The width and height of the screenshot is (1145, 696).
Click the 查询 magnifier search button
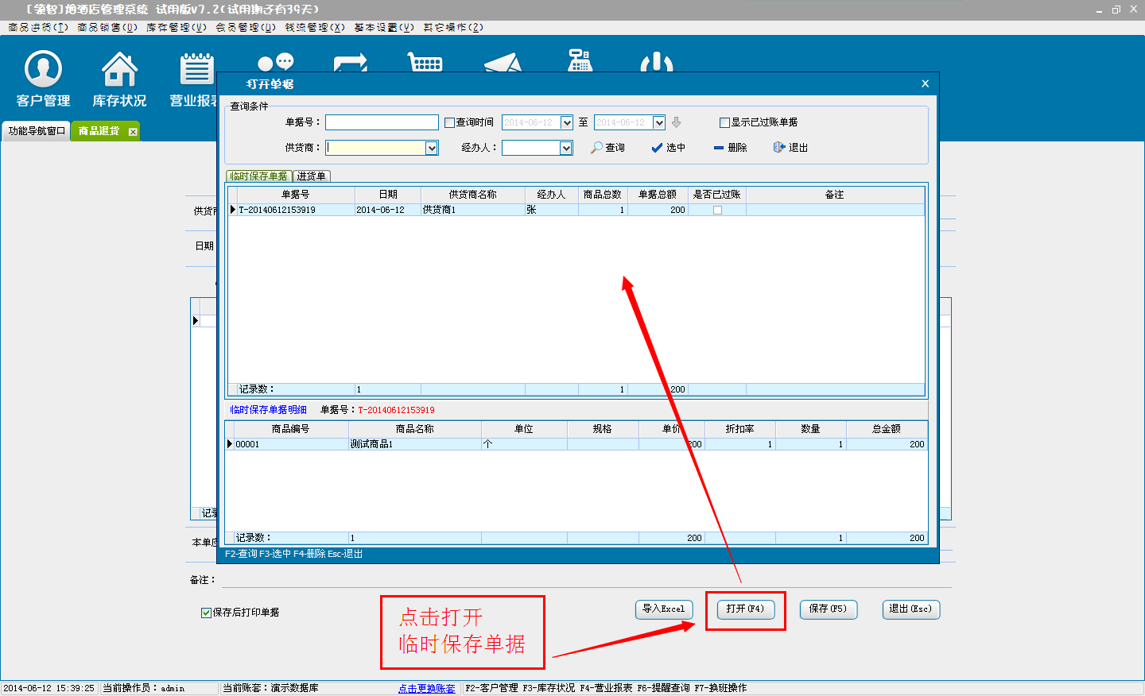607,148
